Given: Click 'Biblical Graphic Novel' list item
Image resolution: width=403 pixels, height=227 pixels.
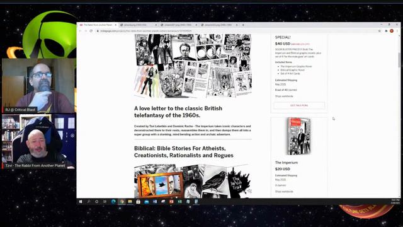Looking at the screenshot, I should coord(292,70).
